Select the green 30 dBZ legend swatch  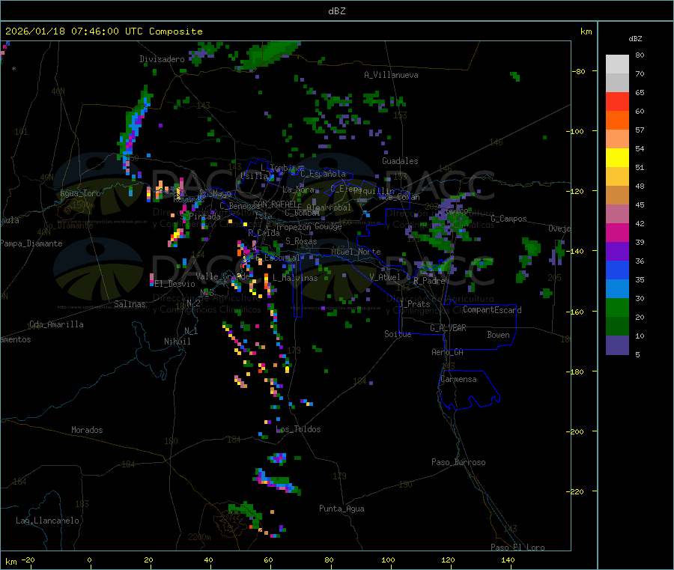pyautogui.click(x=617, y=307)
